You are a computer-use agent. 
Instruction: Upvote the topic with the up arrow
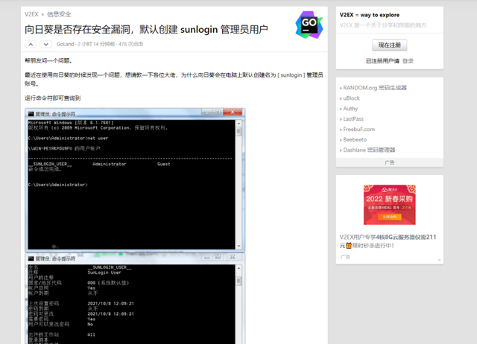(x=31, y=45)
